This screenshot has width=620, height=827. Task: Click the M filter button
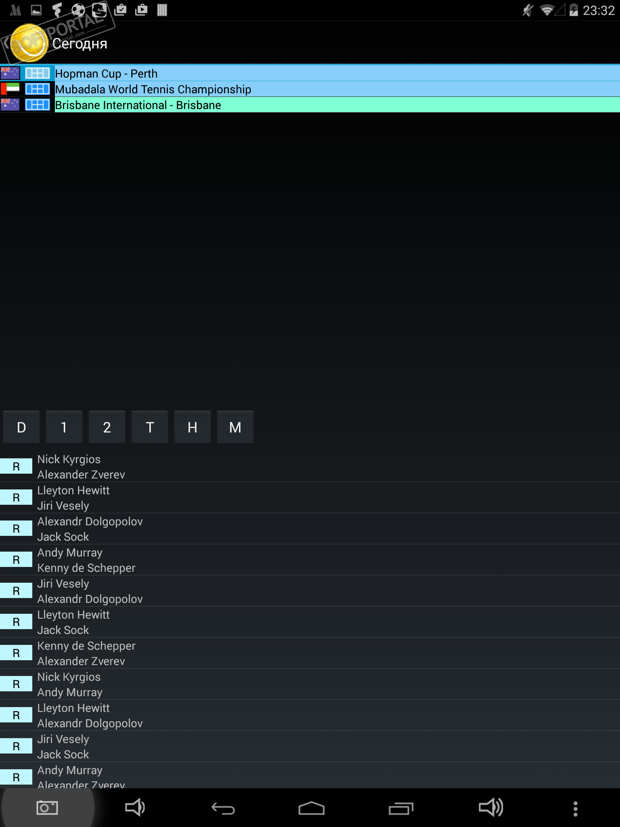tap(235, 427)
